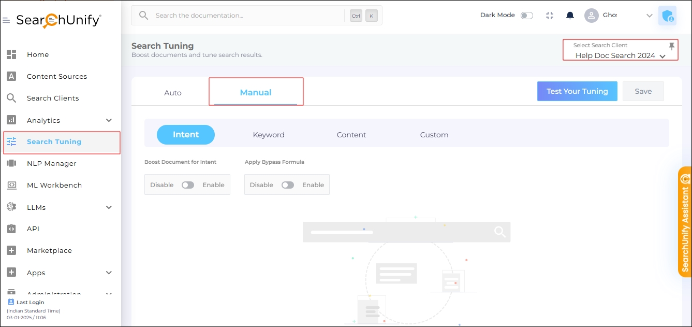Select the Keyword tuning tab
The height and width of the screenshot is (327, 692).
click(269, 135)
